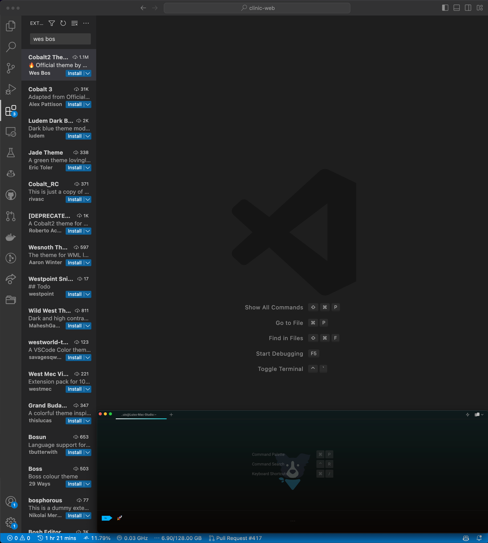Select the Luiss-Mac-Studio terminal tab
Viewport: 488px width, 543px height.
point(139,414)
